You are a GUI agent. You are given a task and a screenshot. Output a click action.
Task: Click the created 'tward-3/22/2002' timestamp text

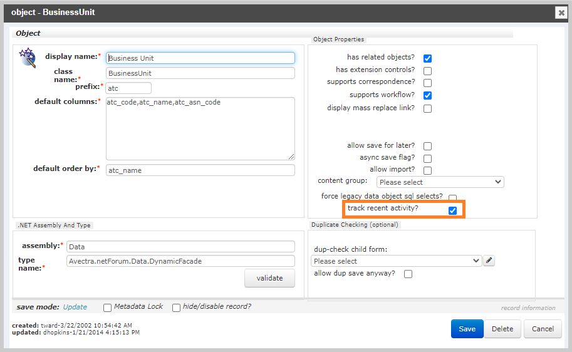point(86,325)
